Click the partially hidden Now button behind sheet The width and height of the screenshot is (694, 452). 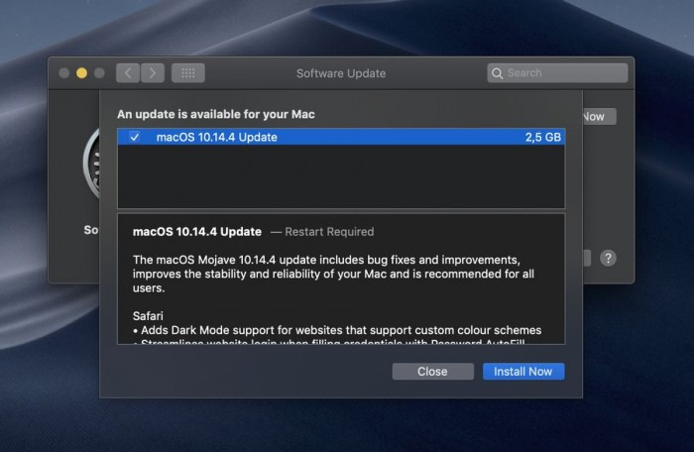(x=599, y=117)
